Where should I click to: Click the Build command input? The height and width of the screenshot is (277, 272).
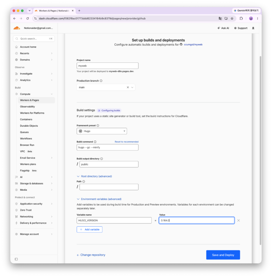click(107, 147)
